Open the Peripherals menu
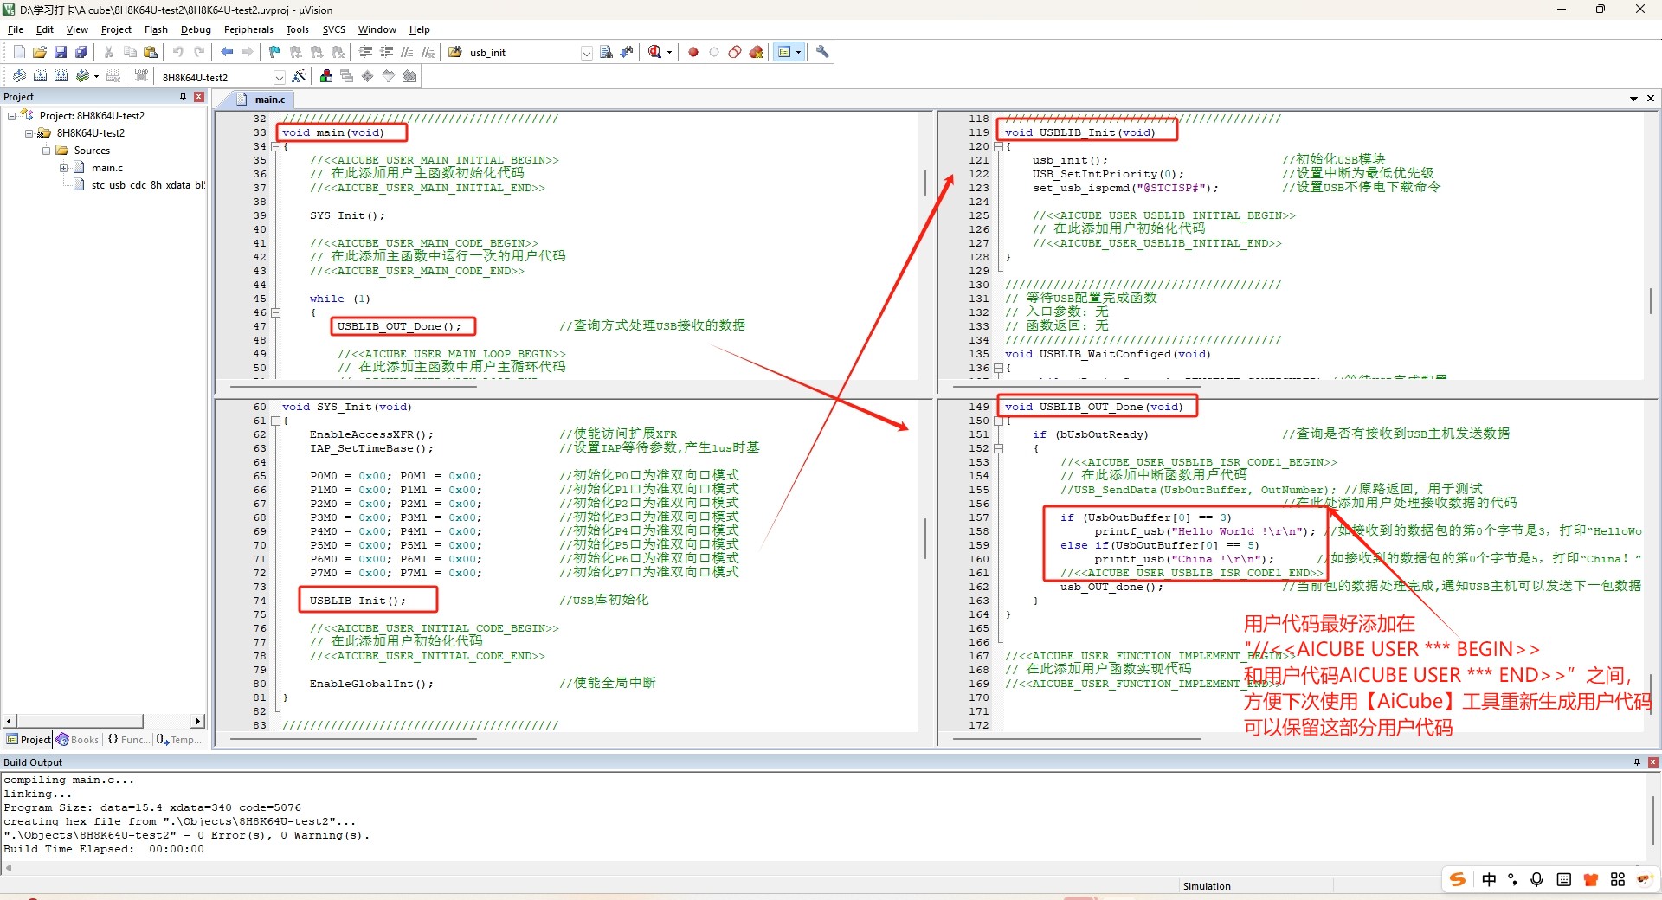The height and width of the screenshot is (900, 1662). pyautogui.click(x=248, y=29)
